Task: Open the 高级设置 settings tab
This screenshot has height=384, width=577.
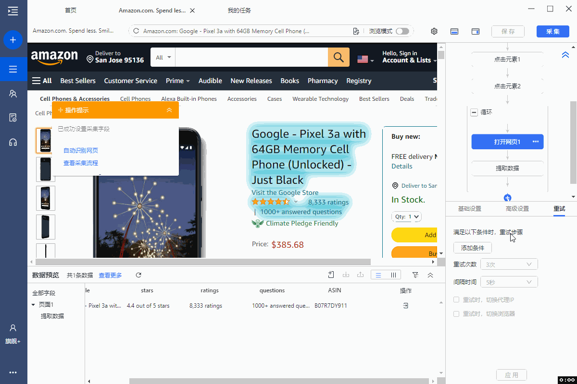Action: click(x=517, y=209)
